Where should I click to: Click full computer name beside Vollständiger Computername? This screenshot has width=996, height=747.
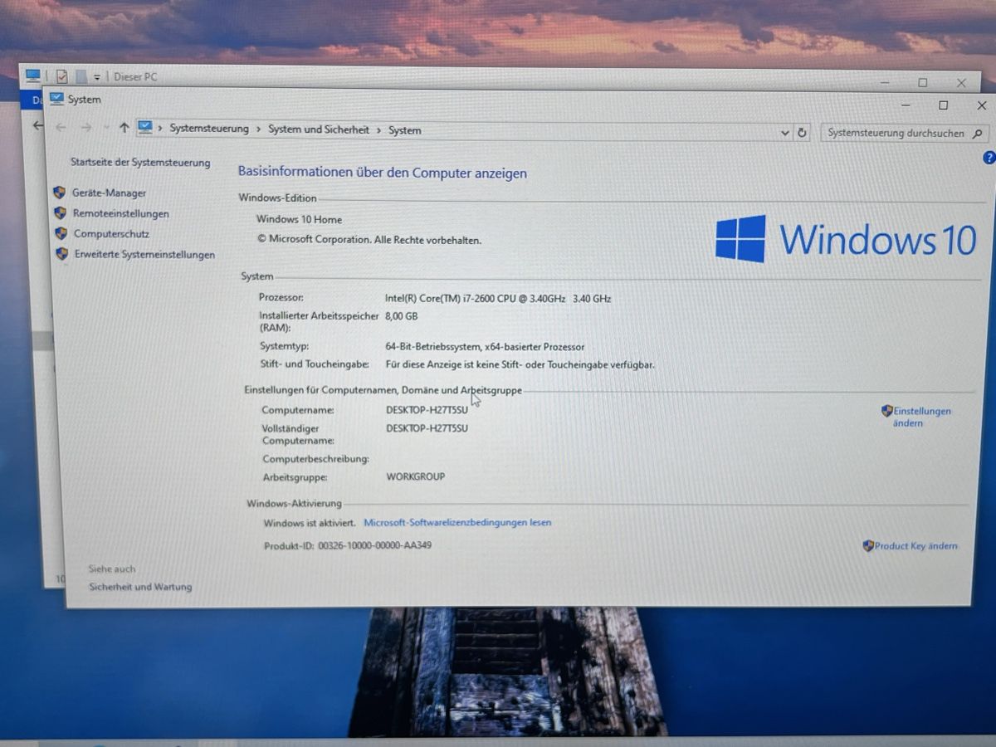[427, 428]
